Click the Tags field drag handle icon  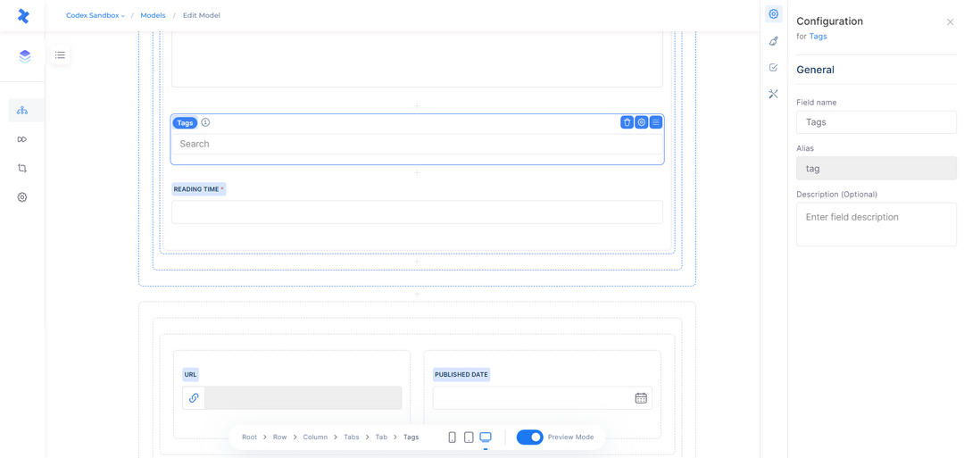pyautogui.click(x=656, y=122)
